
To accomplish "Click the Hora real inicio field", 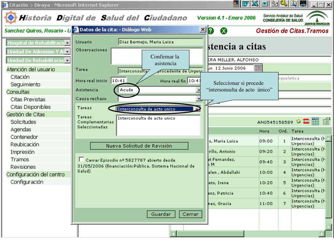I will tap(119, 81).
